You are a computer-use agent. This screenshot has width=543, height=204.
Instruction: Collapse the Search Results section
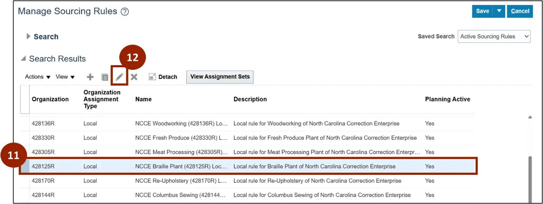(24, 59)
